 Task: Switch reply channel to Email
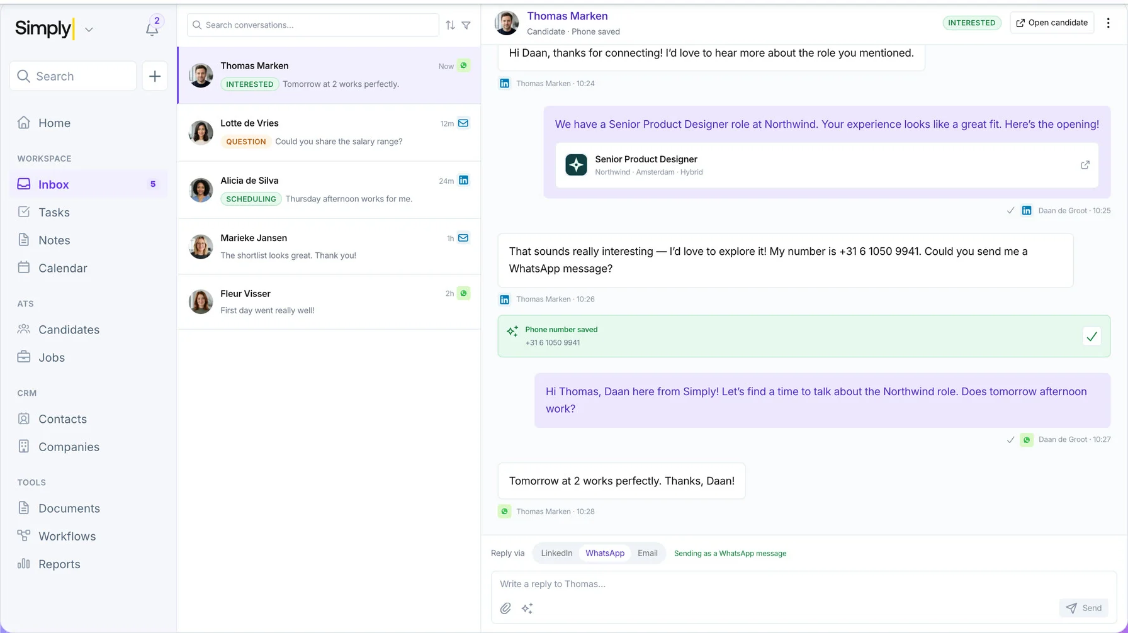[647, 553]
